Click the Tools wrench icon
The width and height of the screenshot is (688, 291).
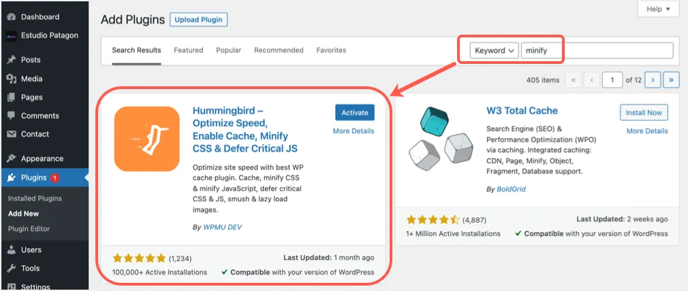click(11, 268)
